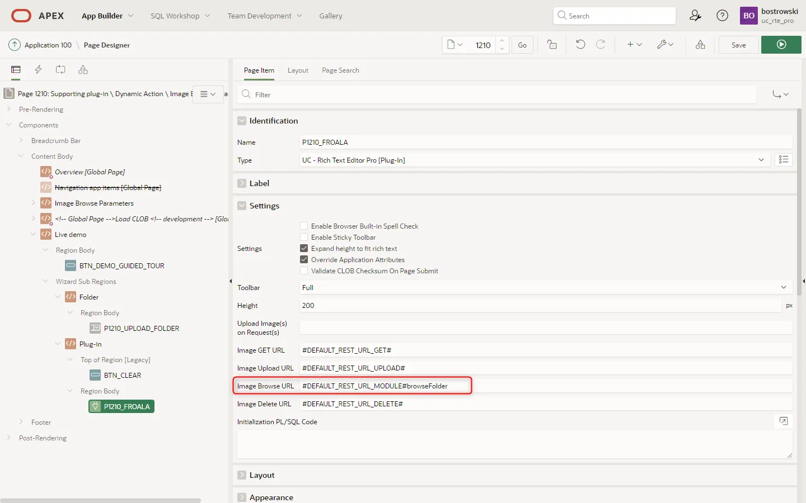Click the Run Page play button
Screen dimensions: 806x503
[781, 45]
